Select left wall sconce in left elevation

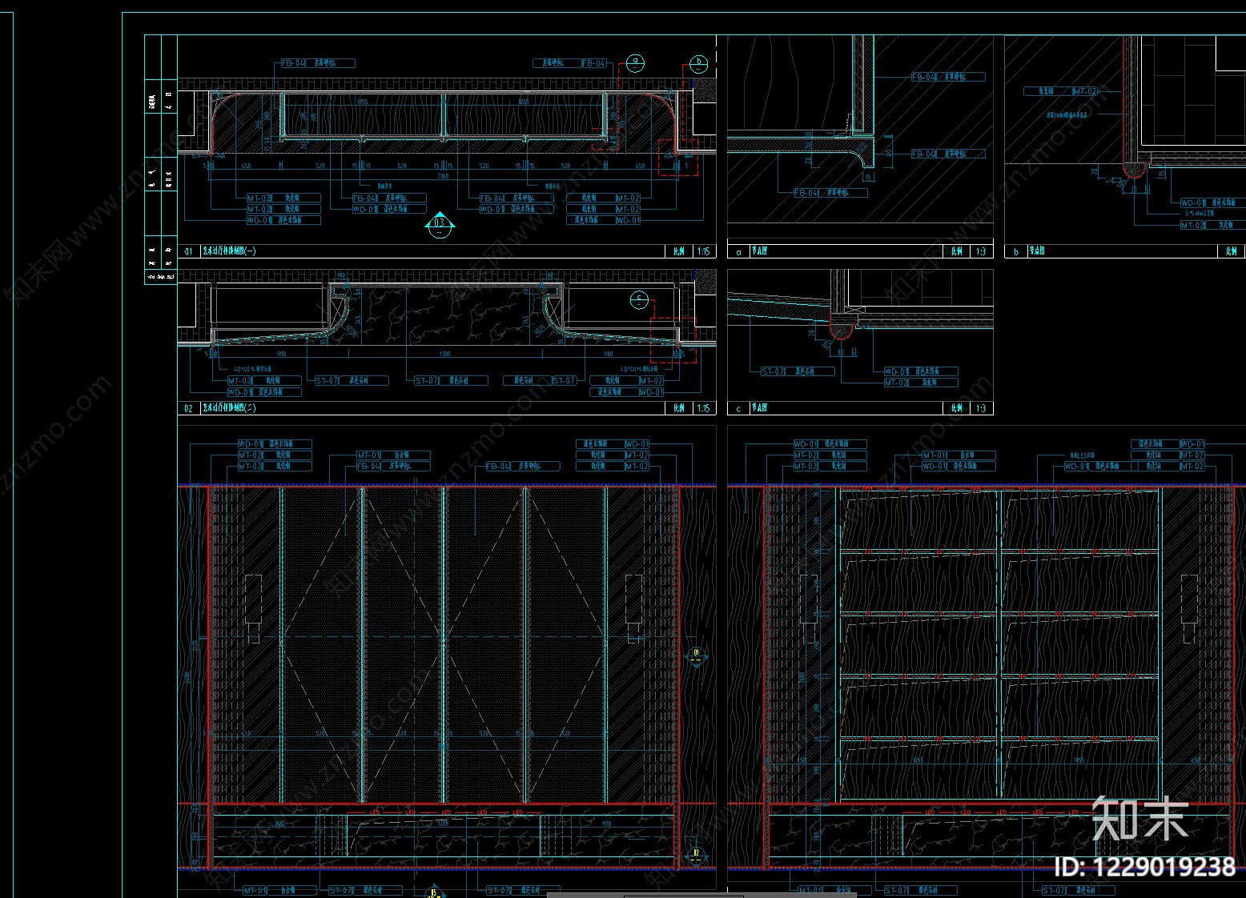click(254, 599)
